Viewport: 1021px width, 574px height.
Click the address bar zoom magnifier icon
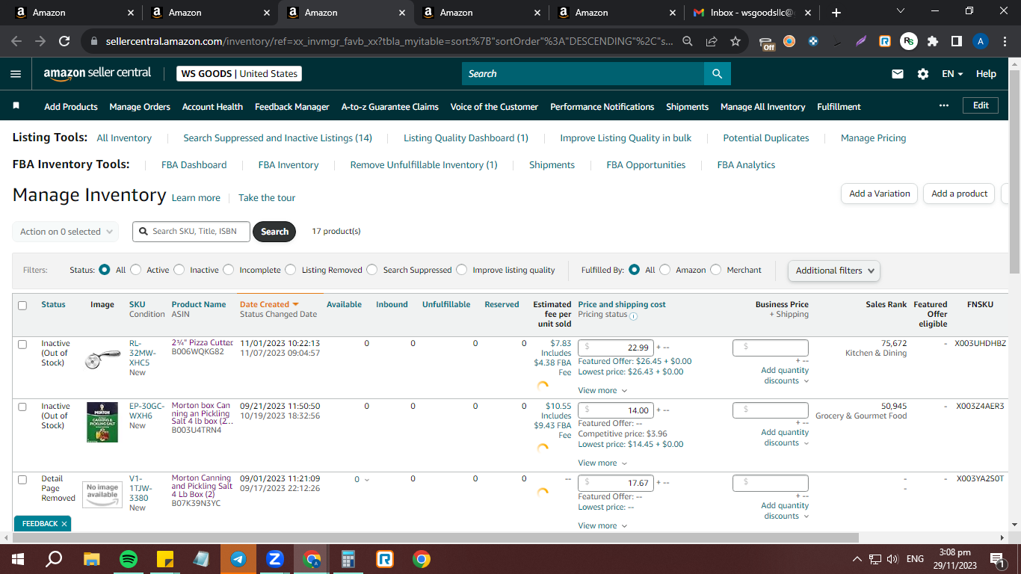688,41
